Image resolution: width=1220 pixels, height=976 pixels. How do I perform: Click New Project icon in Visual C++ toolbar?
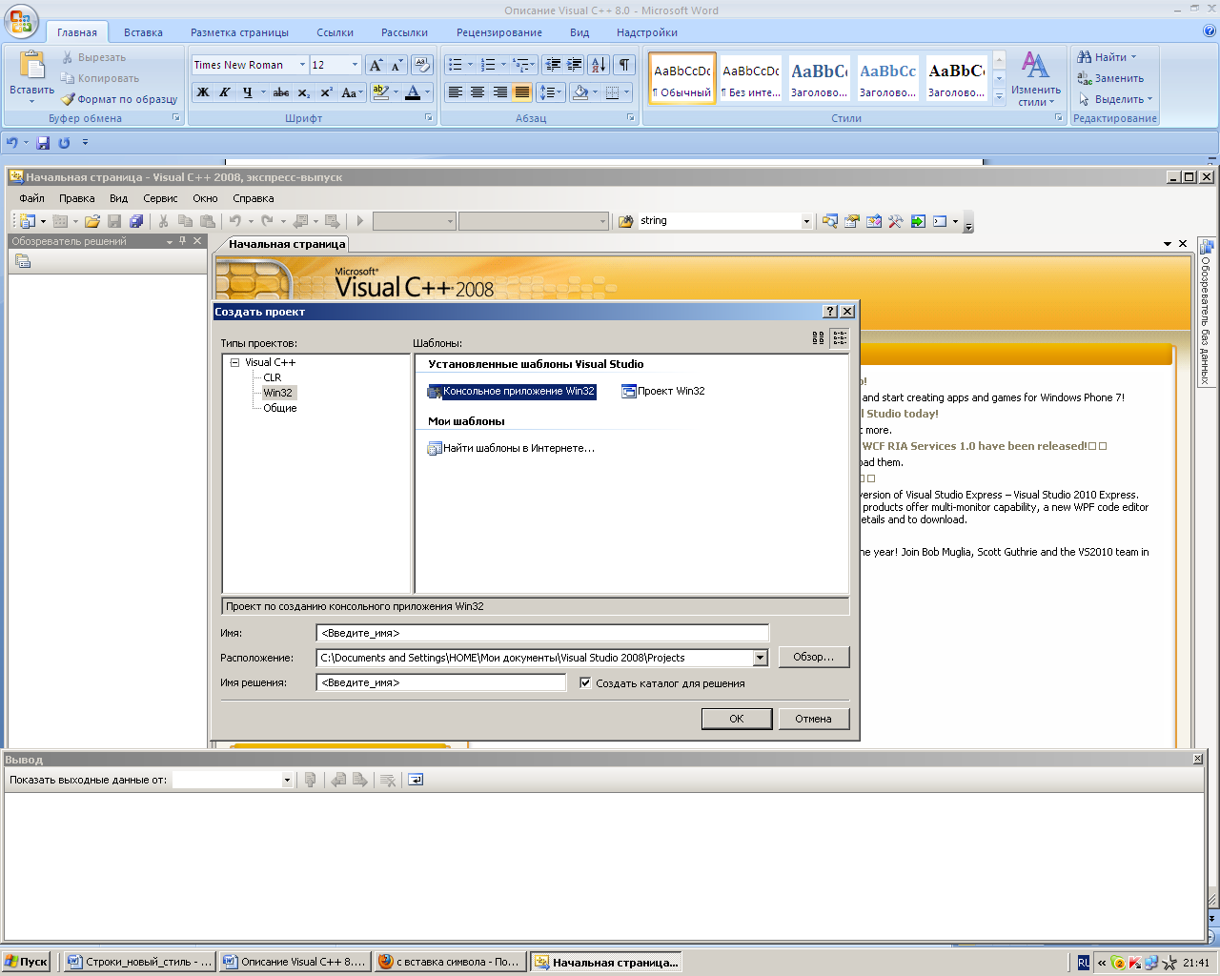tap(26, 221)
